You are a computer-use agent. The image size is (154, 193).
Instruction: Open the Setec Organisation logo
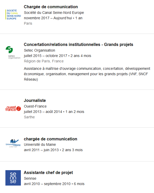point(13,52)
